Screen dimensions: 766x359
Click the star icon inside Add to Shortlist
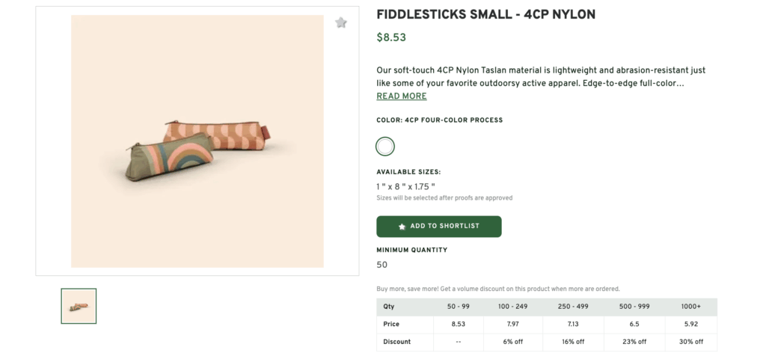402,226
